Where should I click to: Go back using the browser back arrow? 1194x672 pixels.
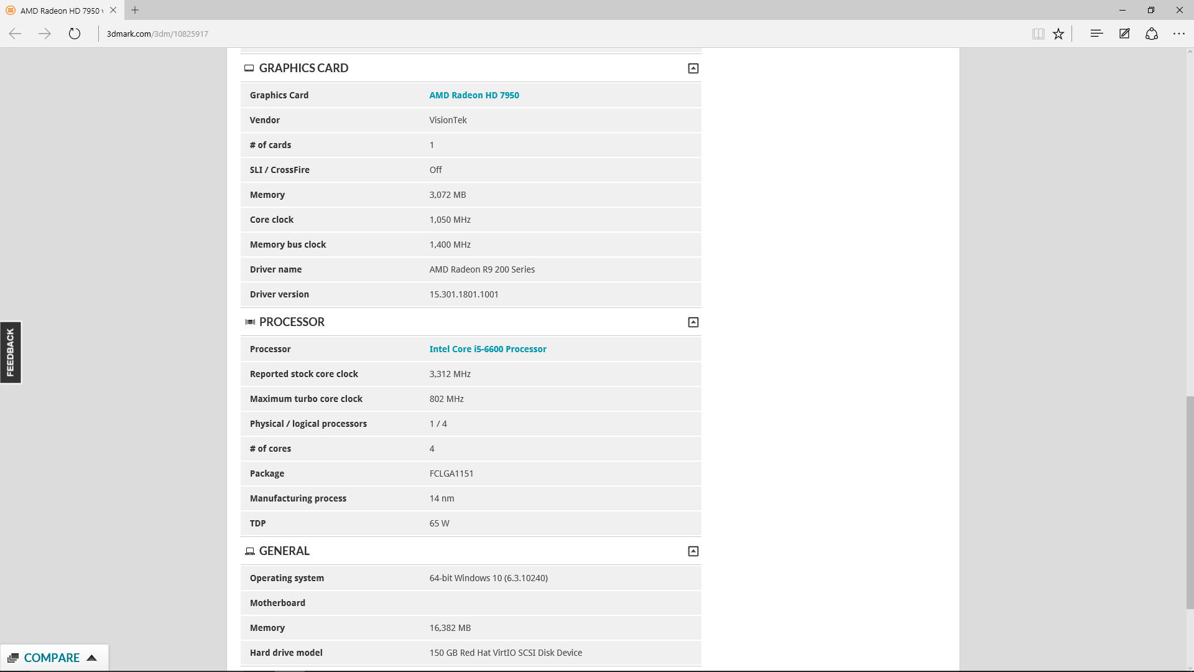pos(15,34)
